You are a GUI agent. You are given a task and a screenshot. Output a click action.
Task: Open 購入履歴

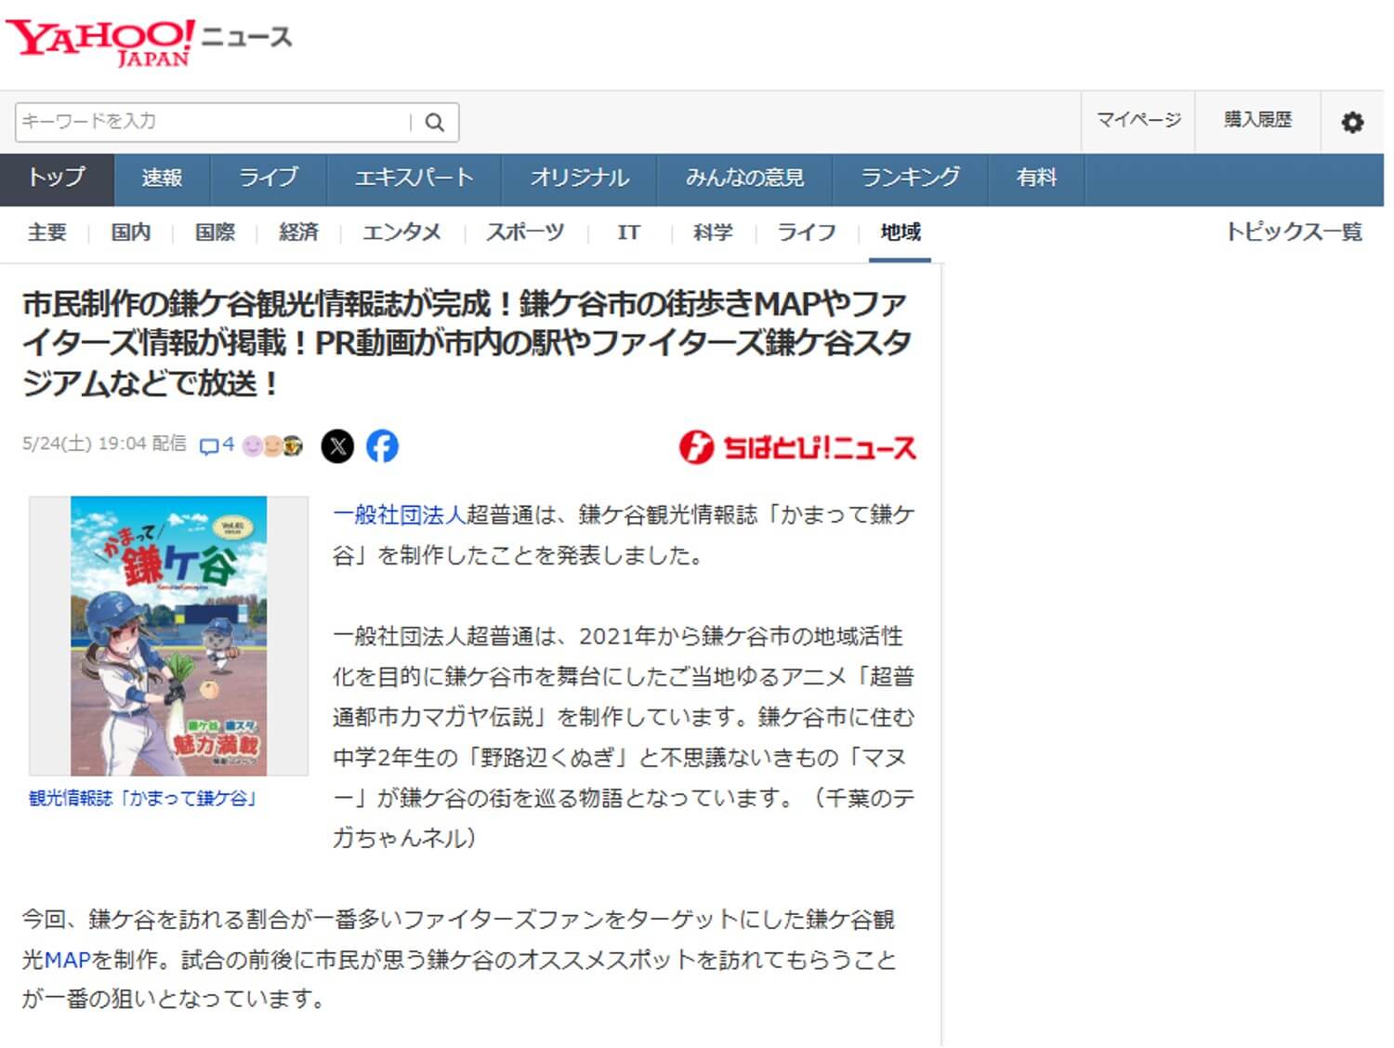point(1257,120)
